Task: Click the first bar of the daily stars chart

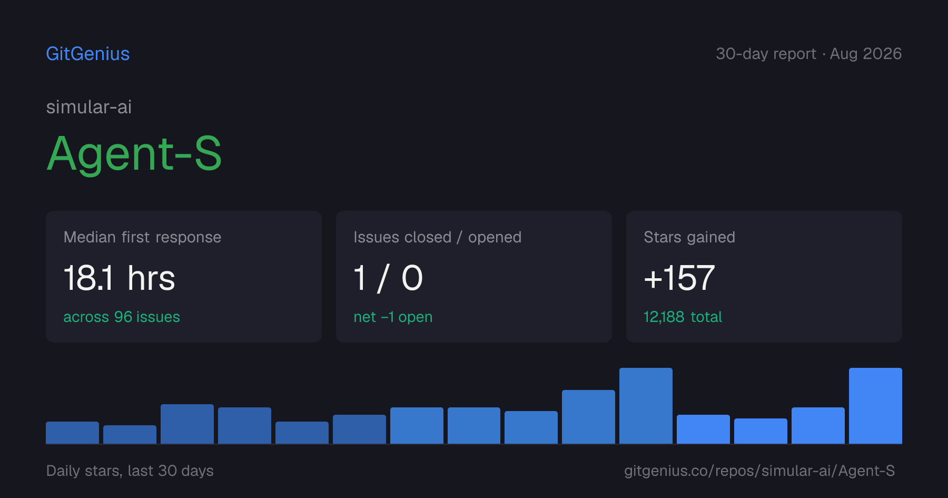Action: 73,433
